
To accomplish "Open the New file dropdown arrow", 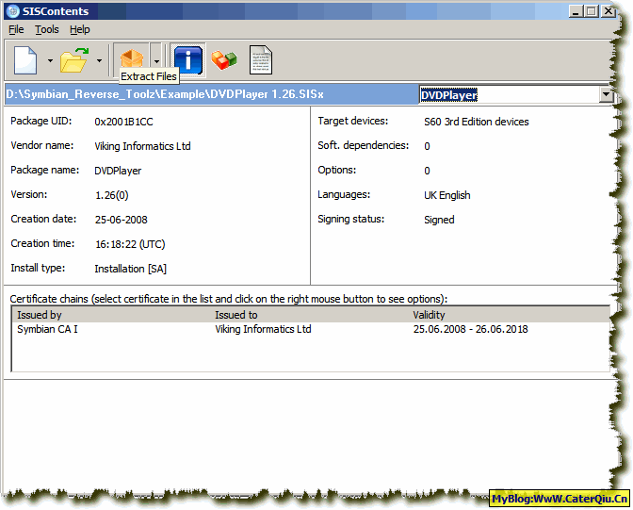I will coord(50,61).
